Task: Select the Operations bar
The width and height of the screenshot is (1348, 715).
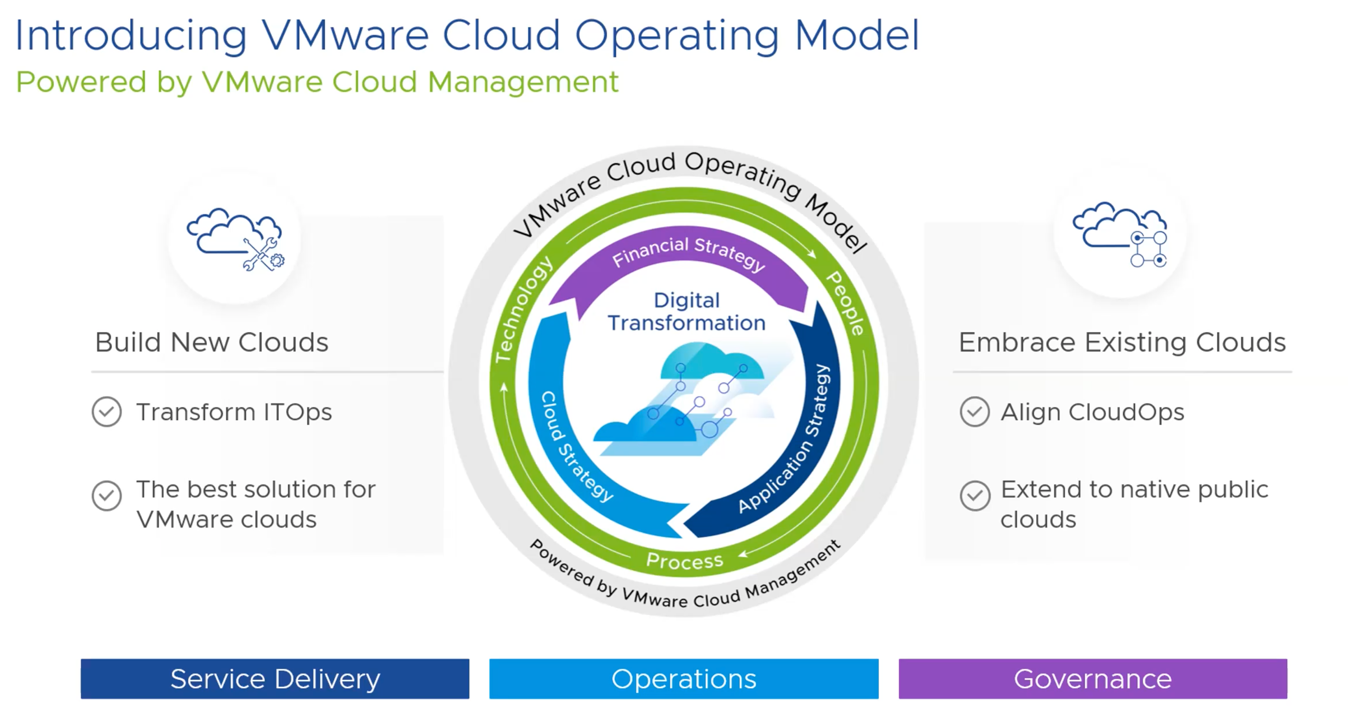Action: 684,679
